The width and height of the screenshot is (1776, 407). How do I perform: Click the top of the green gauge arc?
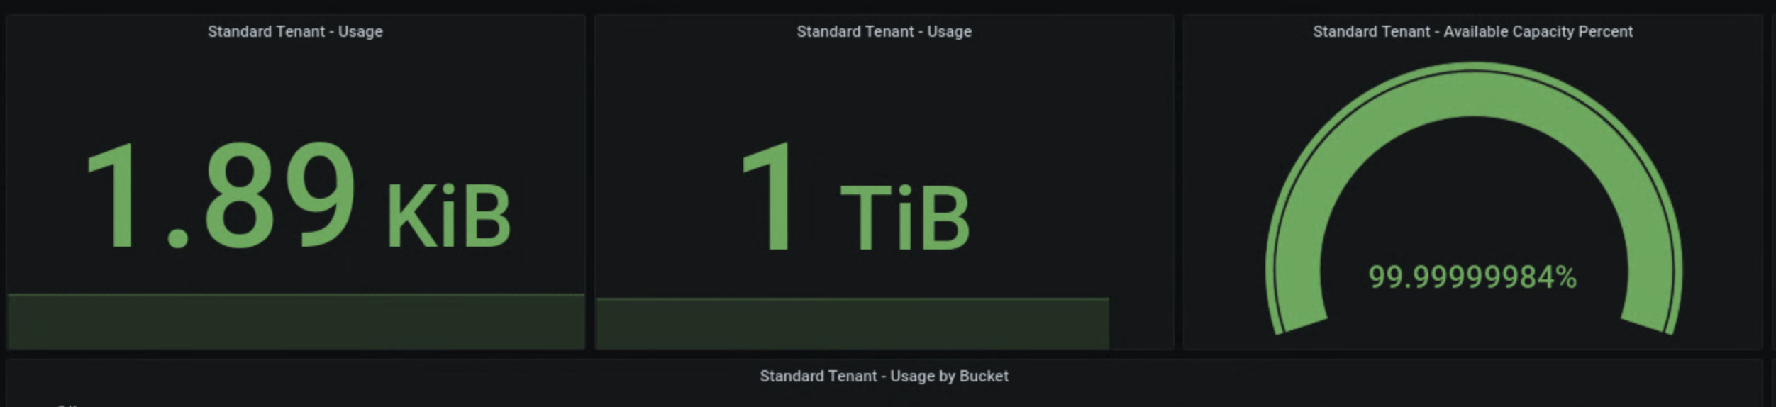click(1472, 90)
